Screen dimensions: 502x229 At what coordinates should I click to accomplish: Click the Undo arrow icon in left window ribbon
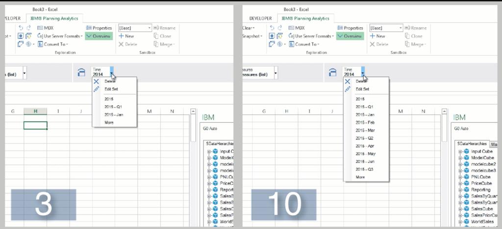(21, 28)
